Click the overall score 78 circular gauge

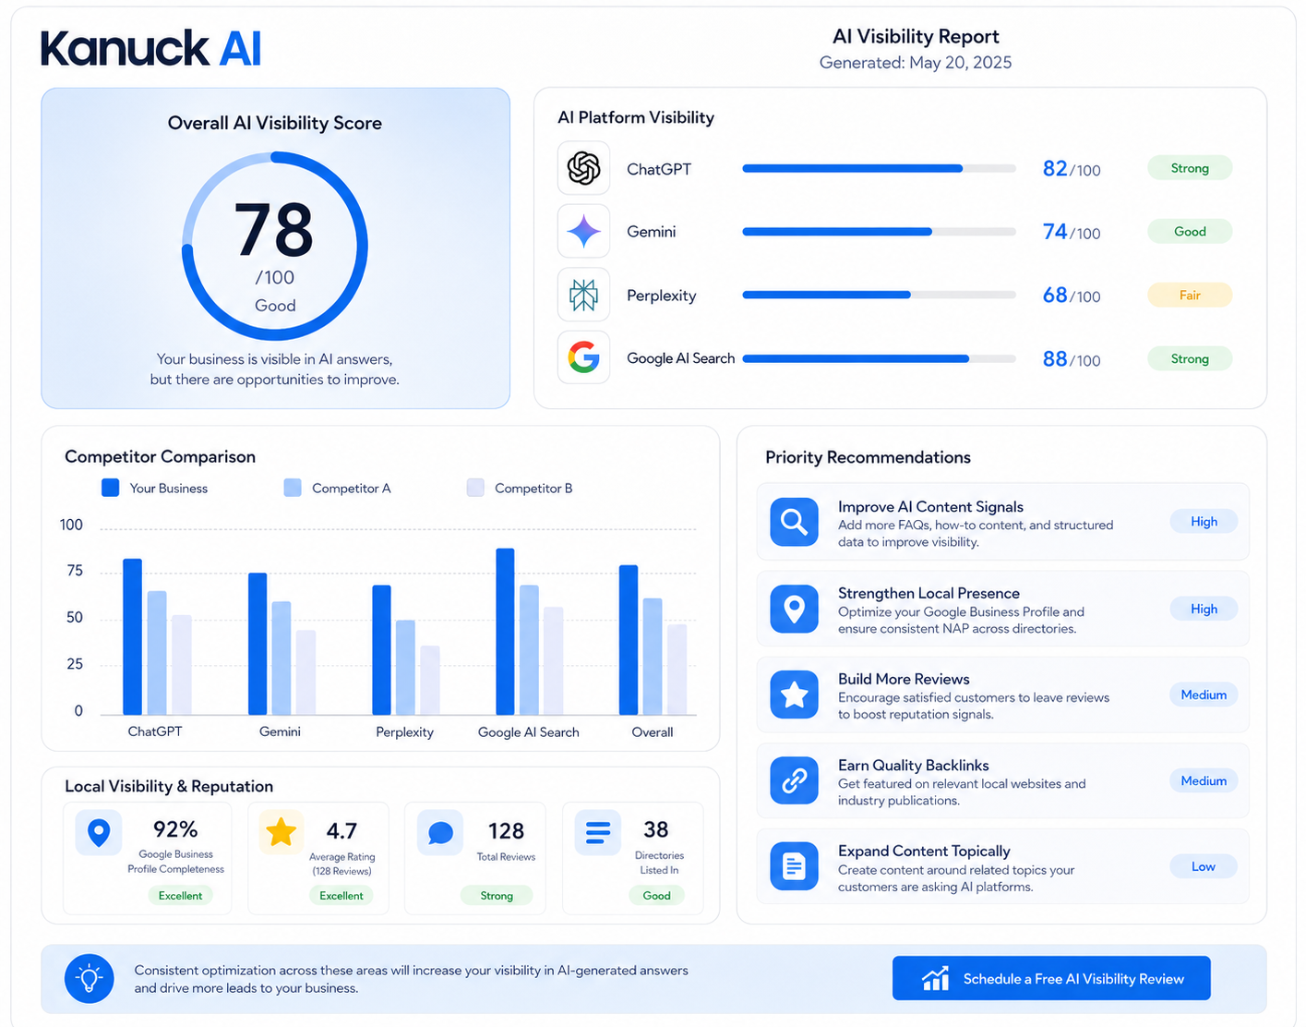point(275,247)
